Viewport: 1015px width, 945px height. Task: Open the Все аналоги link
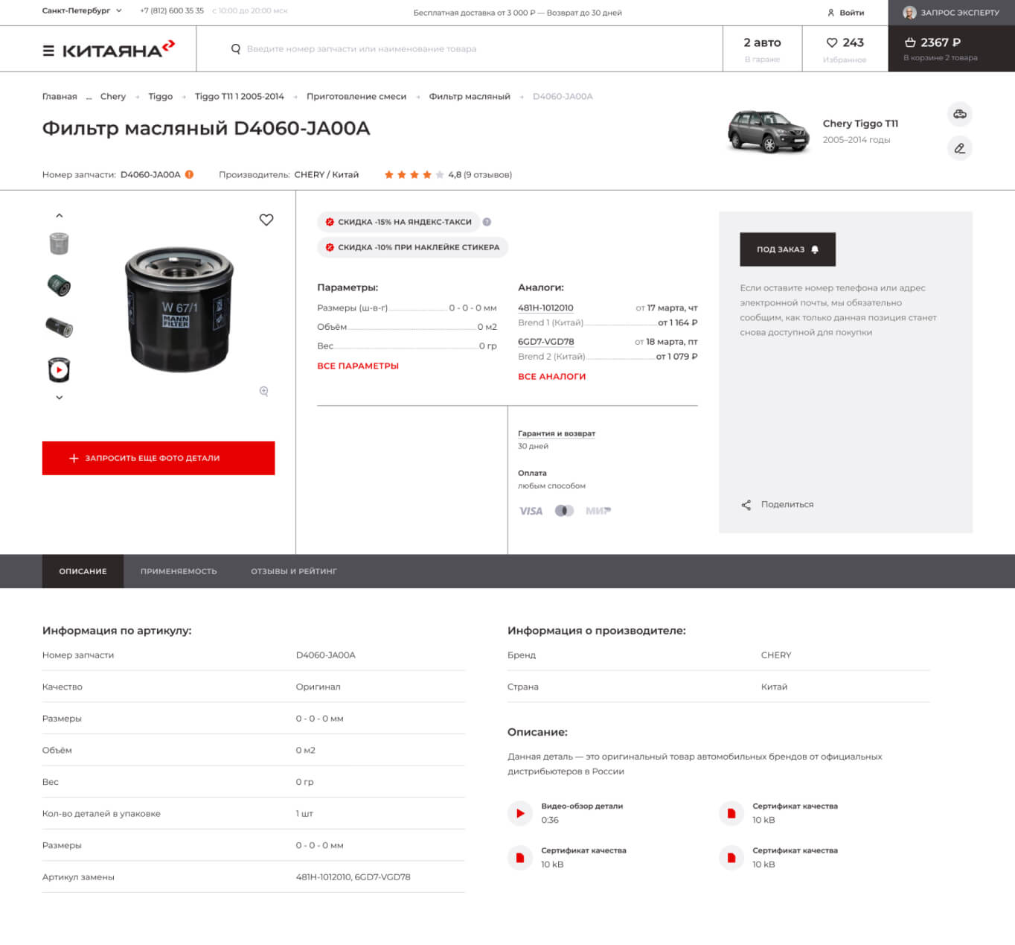click(x=551, y=377)
